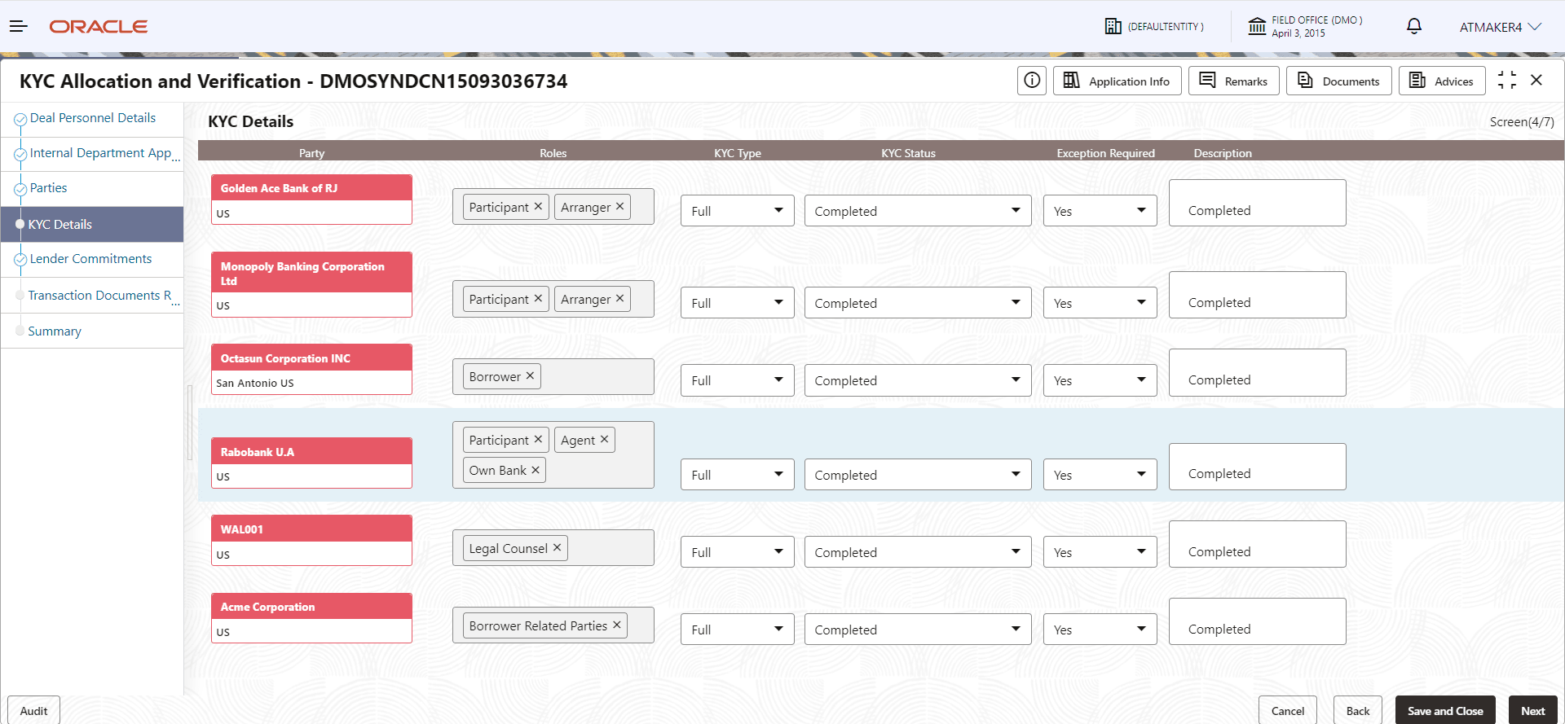
Task: Click the Audit button
Action: tap(33, 710)
